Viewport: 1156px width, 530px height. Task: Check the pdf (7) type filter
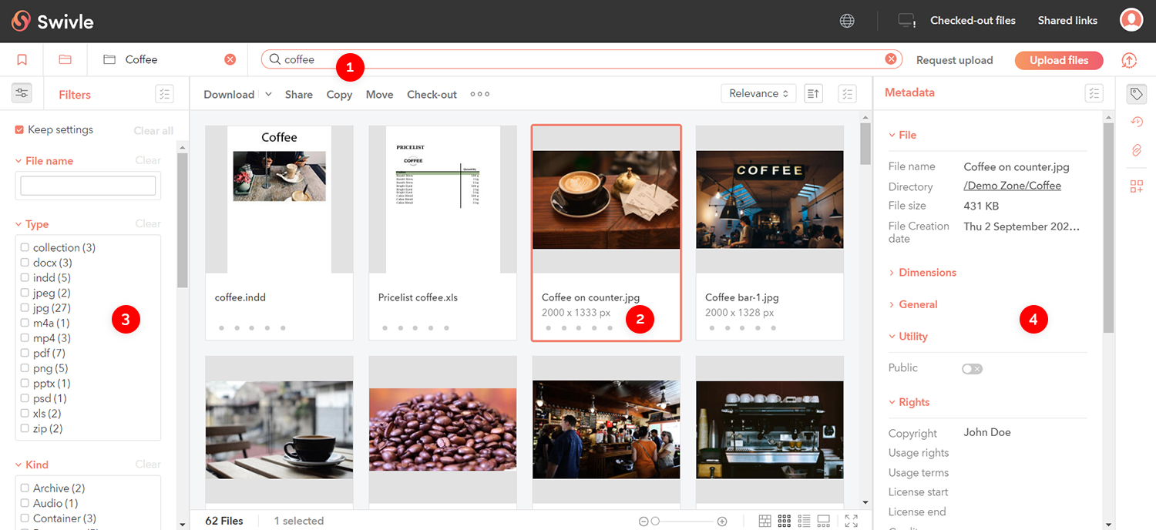[25, 354]
